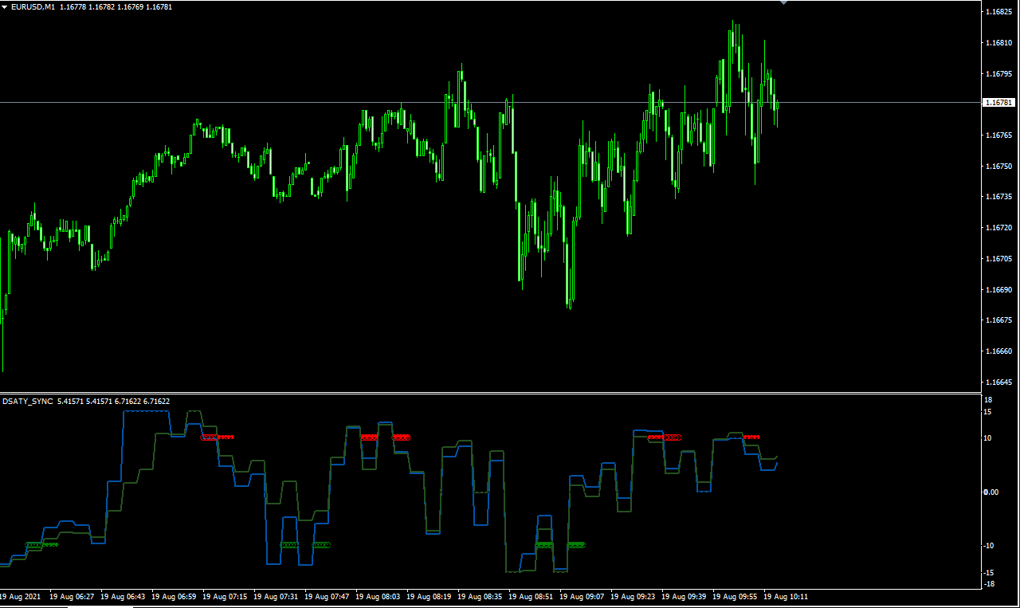Select the 19 Aug 06:27 time label
The width and height of the screenshot is (1020, 608).
coord(72,596)
